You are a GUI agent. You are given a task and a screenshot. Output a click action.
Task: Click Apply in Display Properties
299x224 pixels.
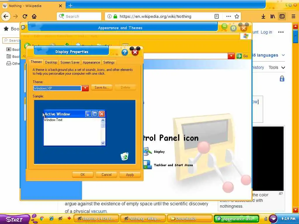(130, 175)
